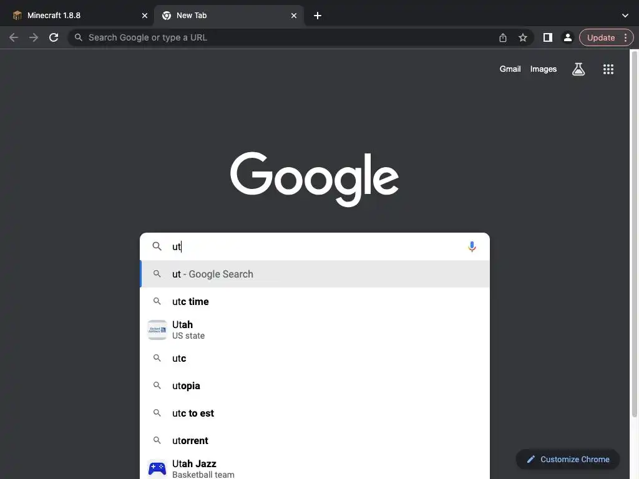Start voice search with the microphone

pos(472,246)
